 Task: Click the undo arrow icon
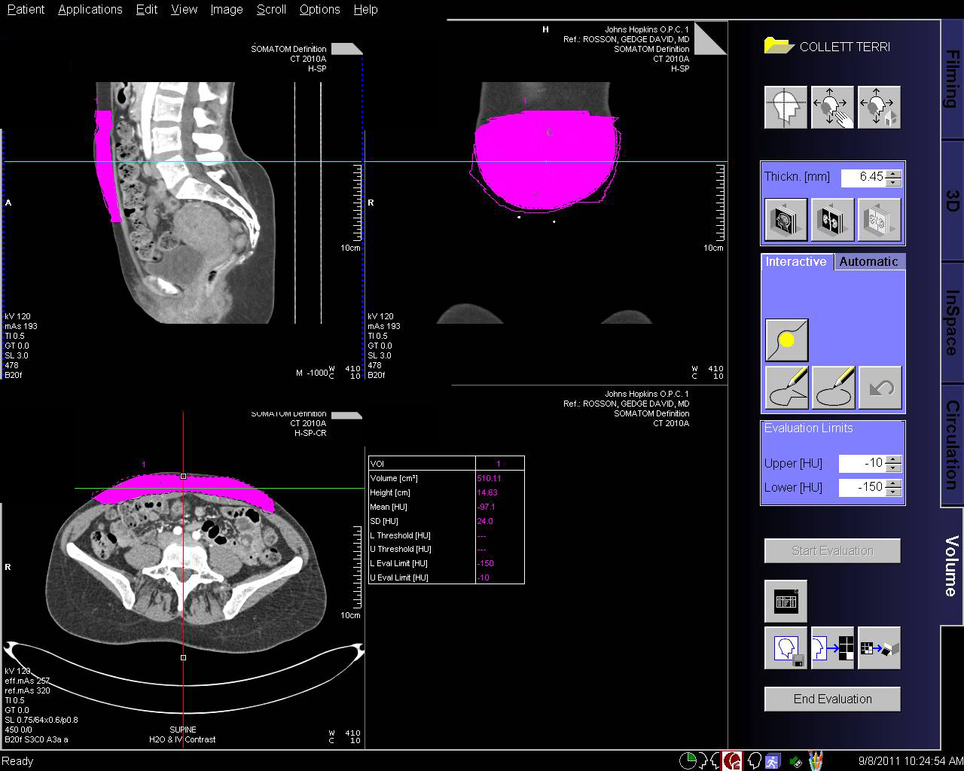tap(880, 387)
